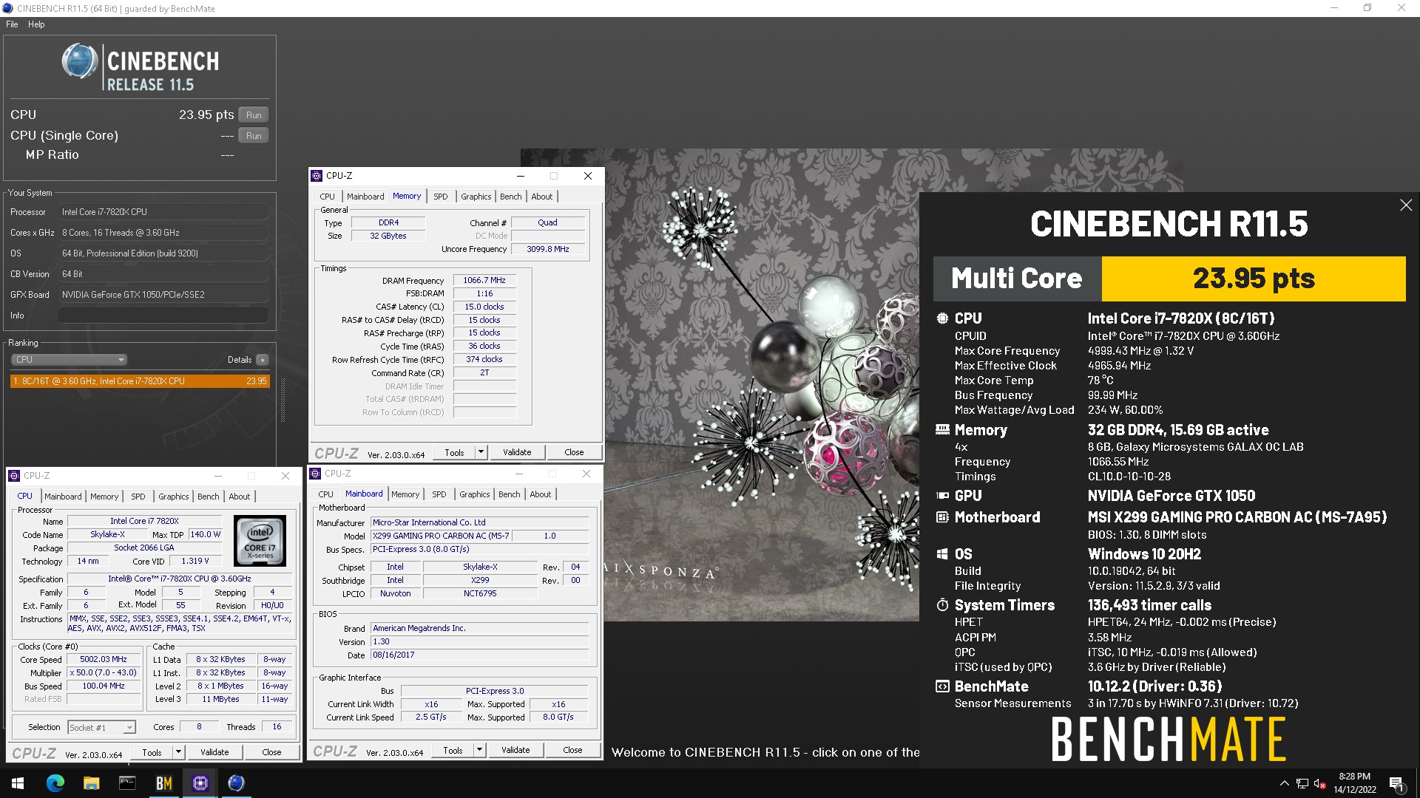
Task: Select the Mainboard tab in the bottom-left CPU-Z window
Action: click(63, 497)
